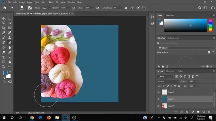Open smoothing options gear icon
Viewport: 216px width, 121px height.
[126, 8]
